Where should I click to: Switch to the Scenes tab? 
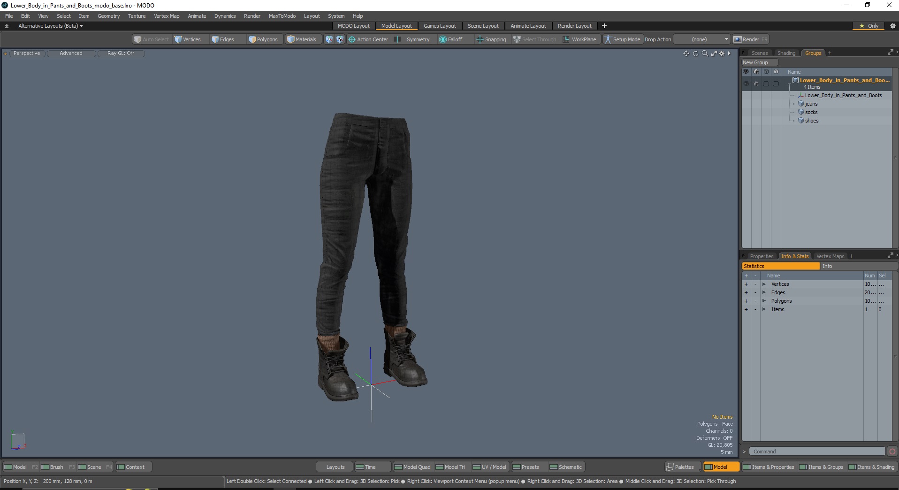(x=759, y=53)
